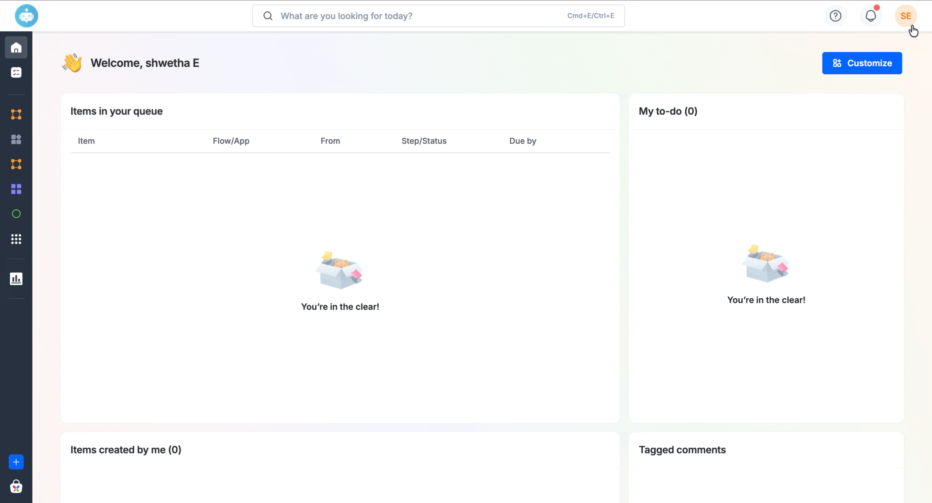Click the notifications bell with red dot
Screen dimensions: 932x503
tap(871, 16)
